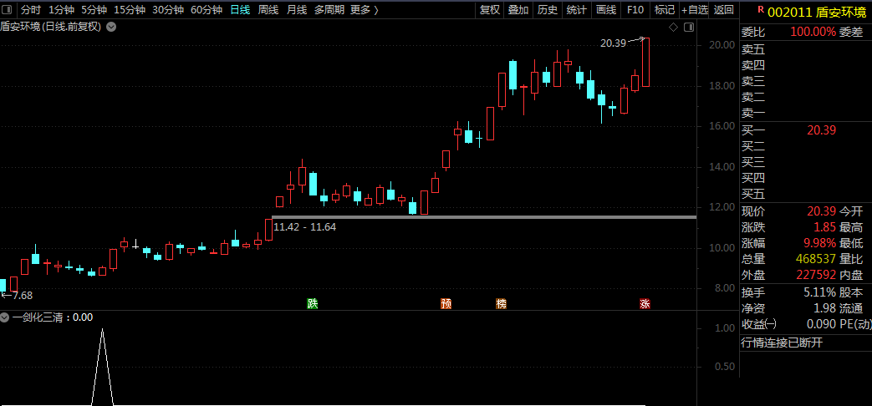
Task: Click the 涨幅 9.98% value
Action: click(819, 243)
